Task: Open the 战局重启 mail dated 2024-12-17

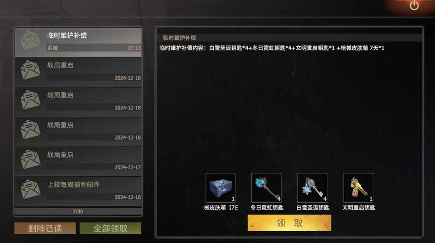Action: (78, 162)
